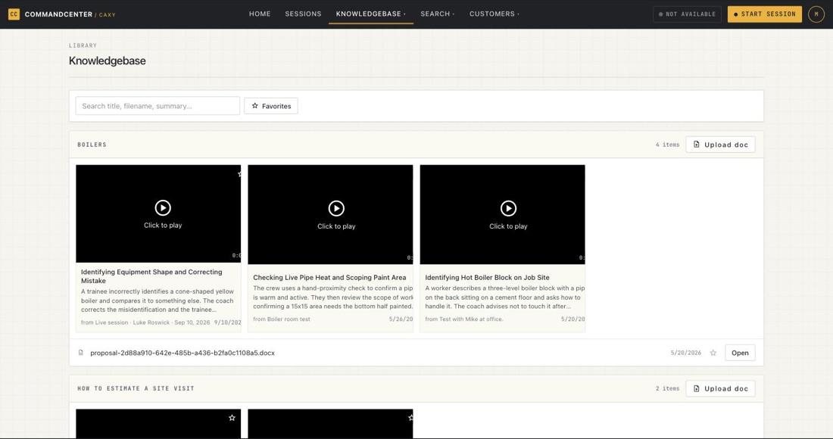Click the Start Session button
The height and width of the screenshot is (439, 833).
(x=765, y=14)
